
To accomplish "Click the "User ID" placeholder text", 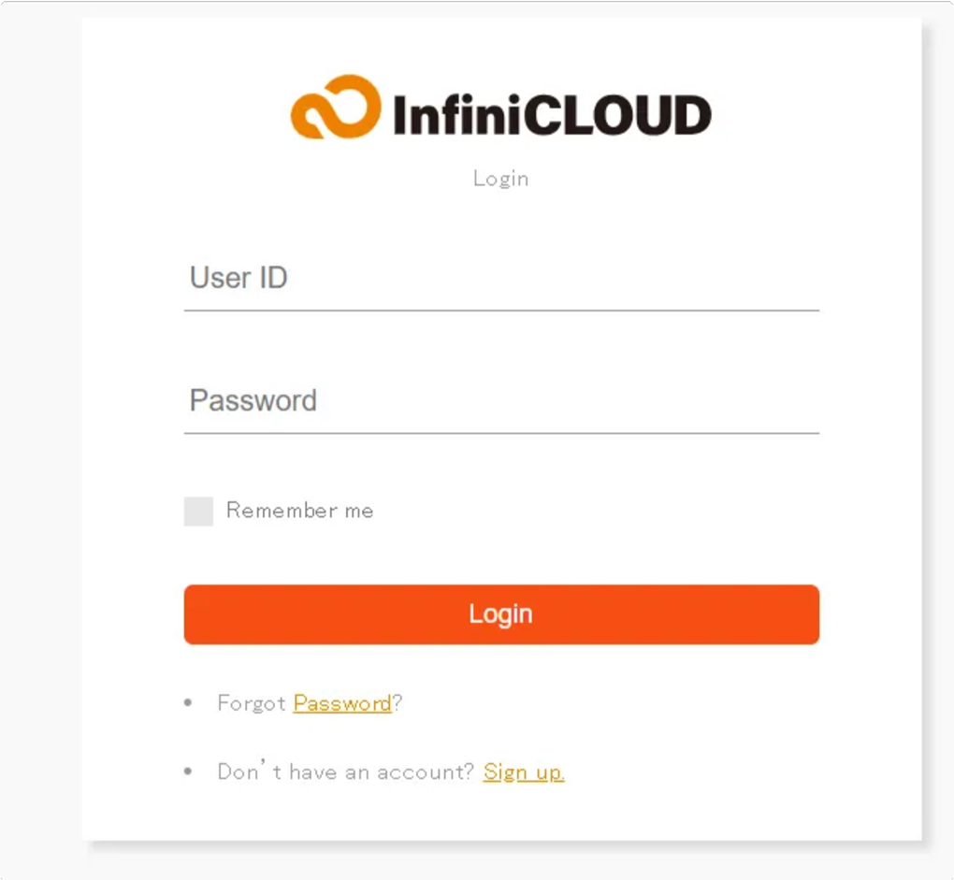I will [x=238, y=278].
